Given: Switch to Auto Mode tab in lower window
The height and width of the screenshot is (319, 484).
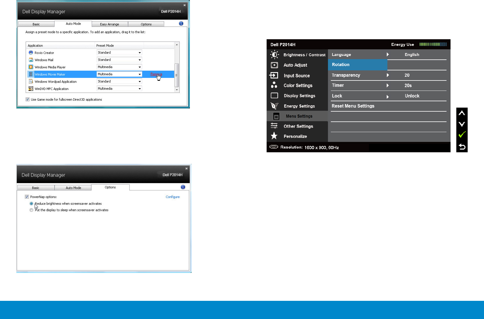Looking at the screenshot, I should 73,188.
